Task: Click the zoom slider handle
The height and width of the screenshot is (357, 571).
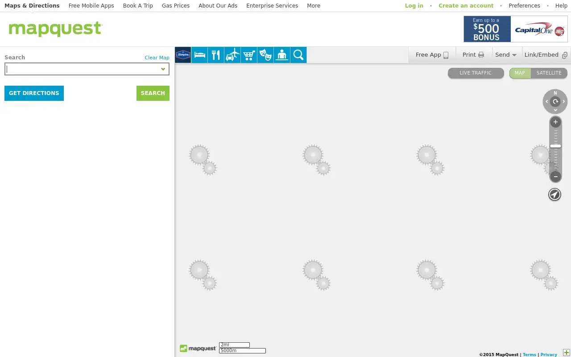Action: click(x=555, y=146)
